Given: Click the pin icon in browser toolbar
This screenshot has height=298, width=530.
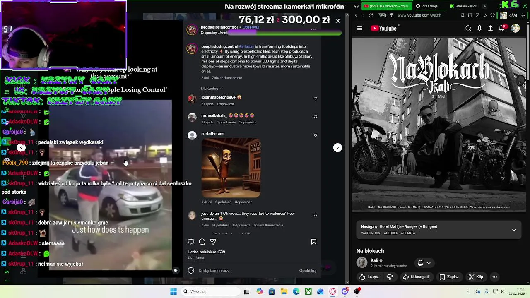Looking at the screenshot, I should [463, 15].
